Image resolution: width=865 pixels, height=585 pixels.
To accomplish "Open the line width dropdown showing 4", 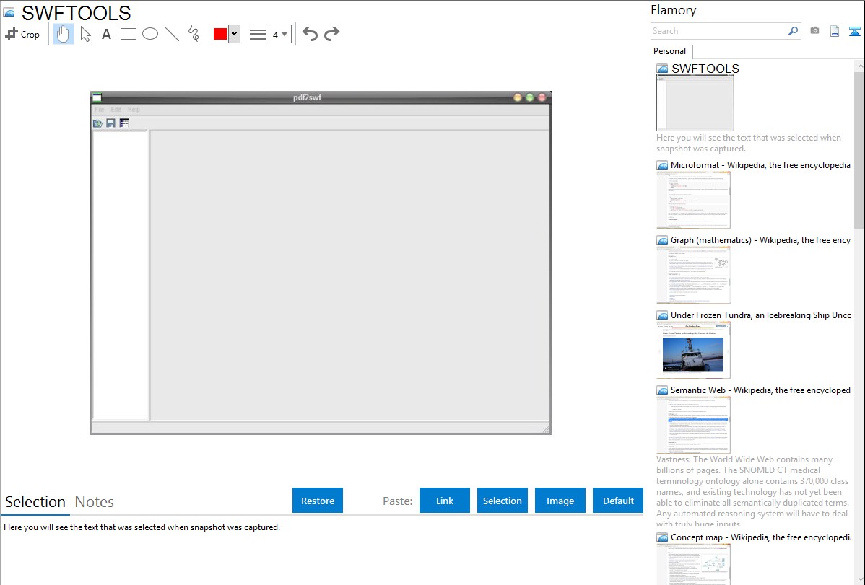I will coord(280,34).
